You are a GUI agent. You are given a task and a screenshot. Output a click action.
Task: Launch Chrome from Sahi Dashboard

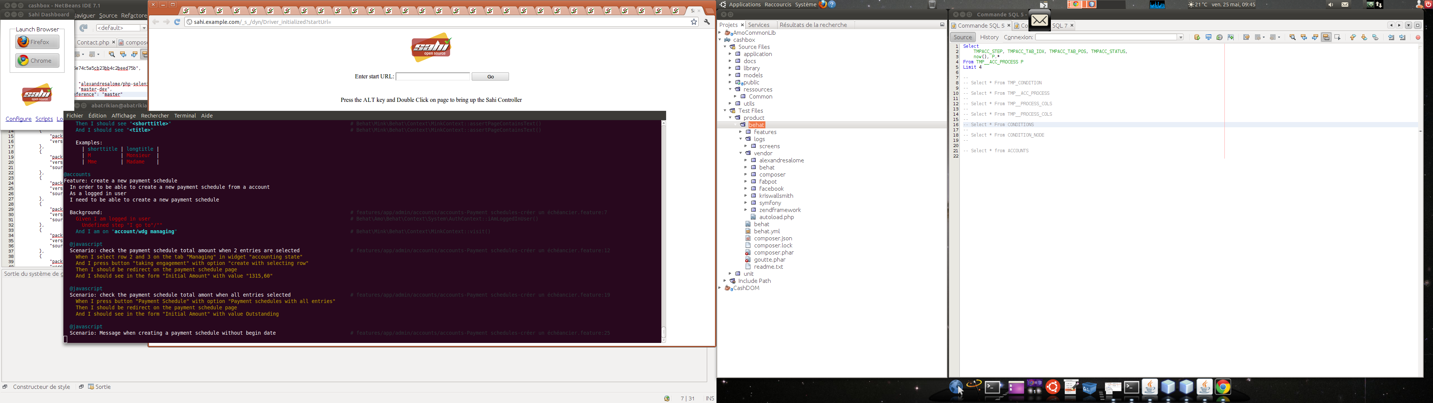pos(37,60)
